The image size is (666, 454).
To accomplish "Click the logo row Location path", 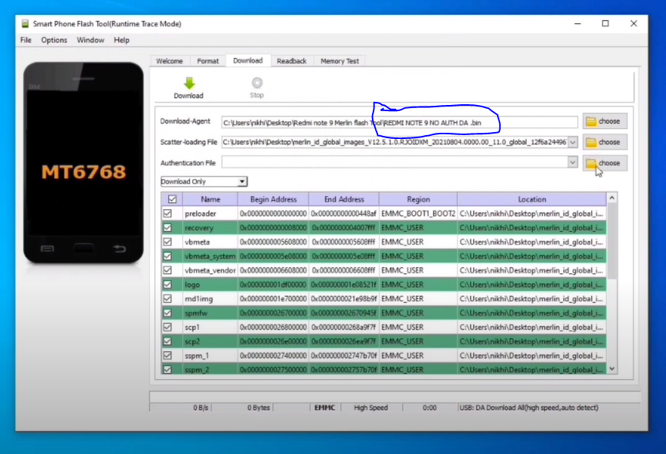I will pyautogui.click(x=531, y=284).
